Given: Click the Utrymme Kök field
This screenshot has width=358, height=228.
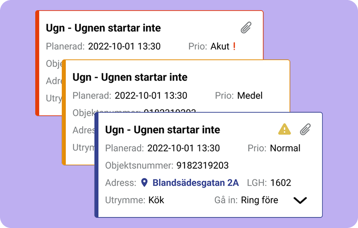Looking at the screenshot, I should (x=156, y=200).
